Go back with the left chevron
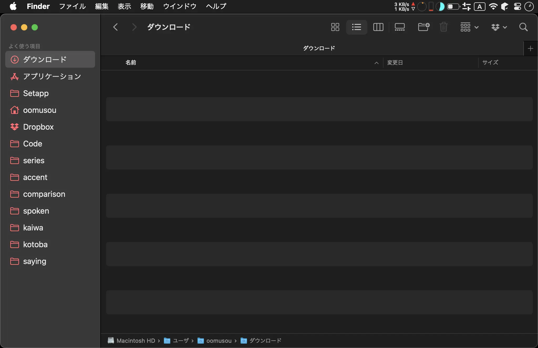Image resolution: width=538 pixels, height=348 pixels. pyautogui.click(x=115, y=27)
